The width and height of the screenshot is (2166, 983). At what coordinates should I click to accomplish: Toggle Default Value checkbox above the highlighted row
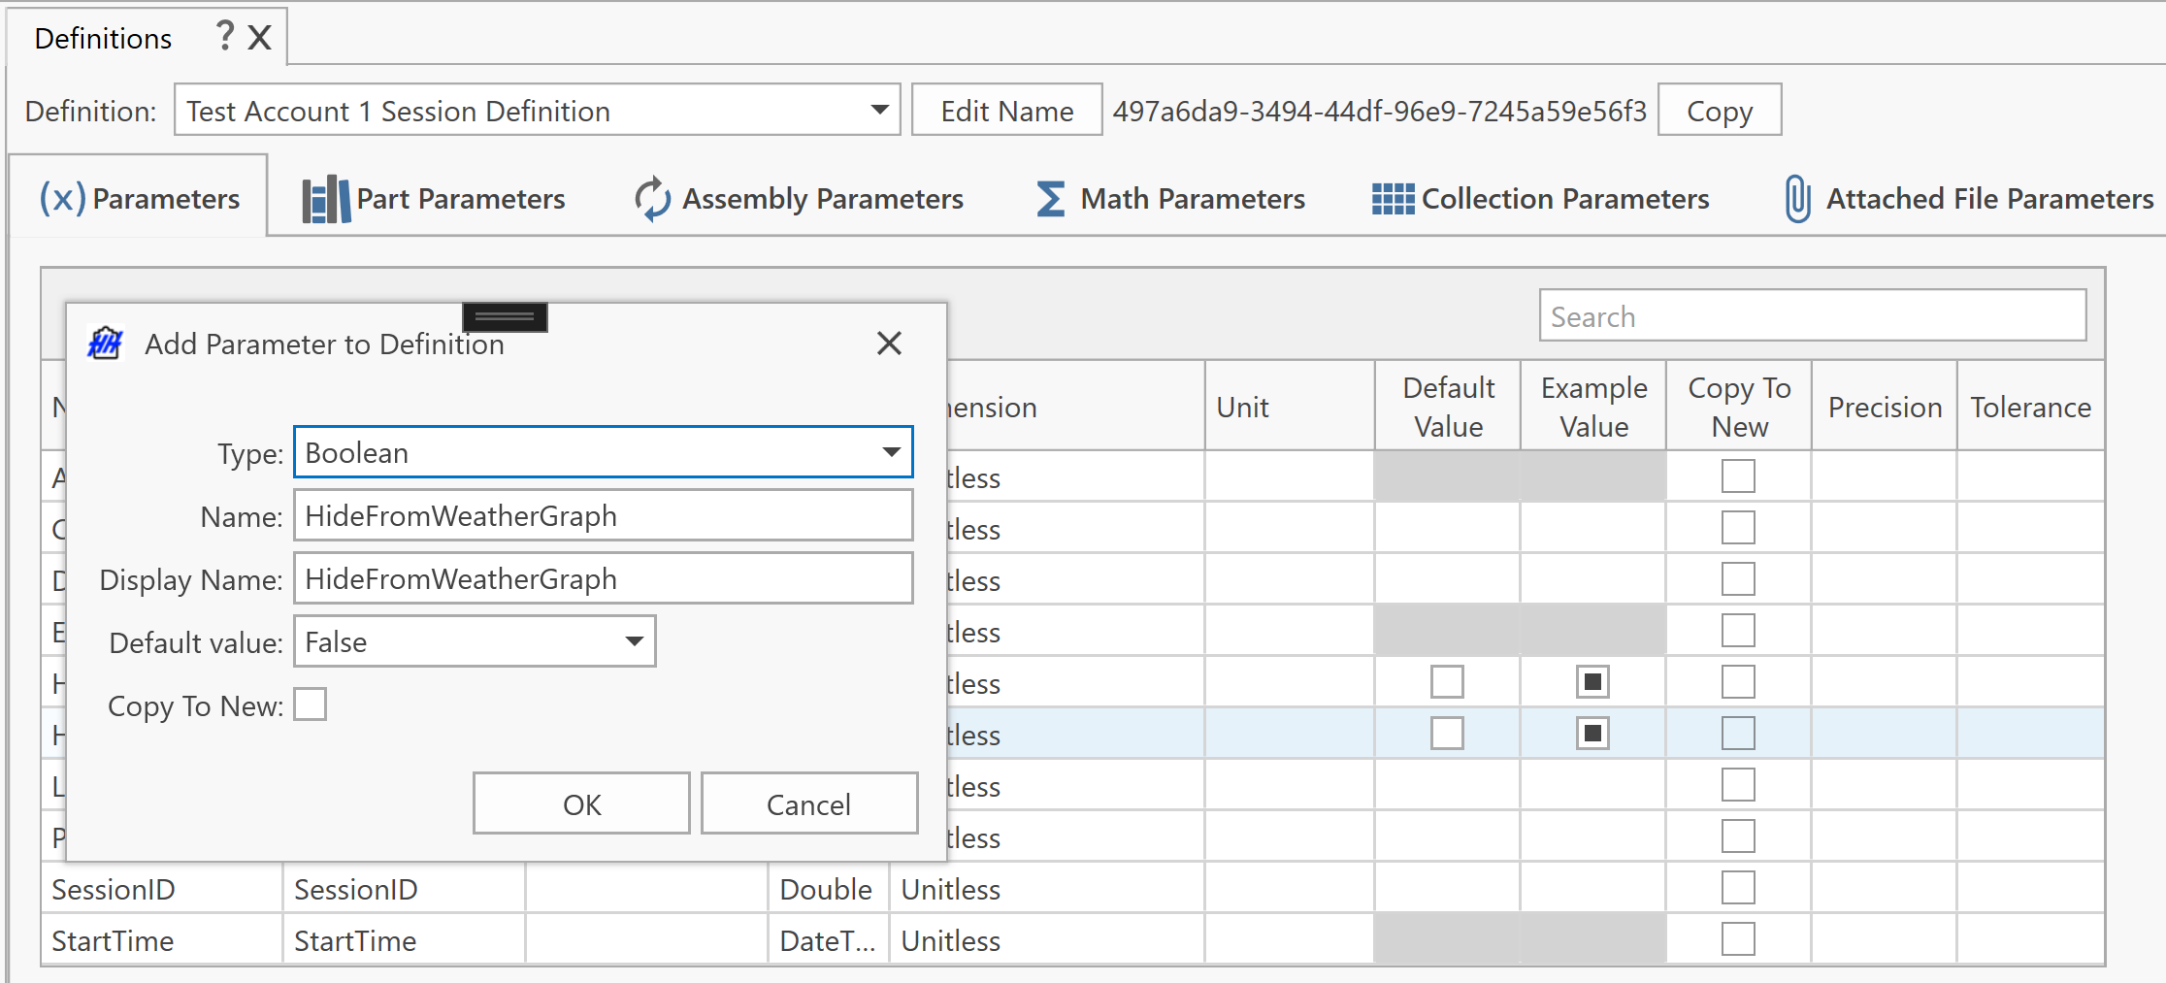1447,682
